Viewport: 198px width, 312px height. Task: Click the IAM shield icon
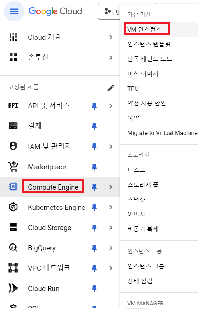(13, 146)
